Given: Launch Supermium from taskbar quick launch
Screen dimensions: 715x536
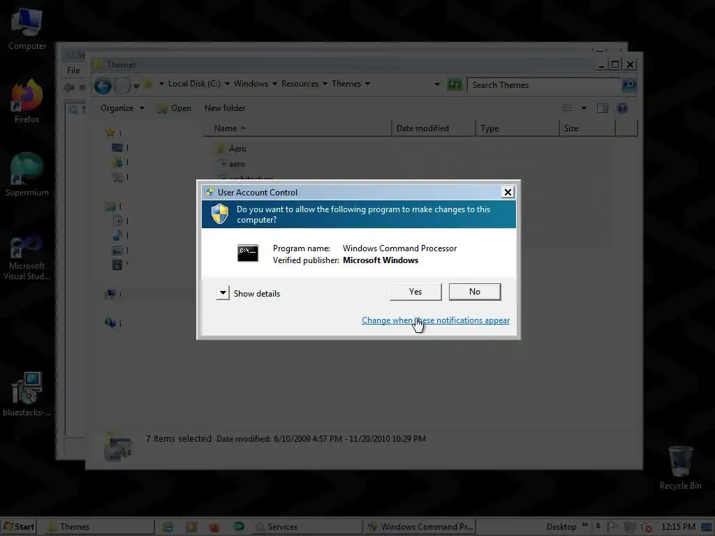Looking at the screenshot, I should 239,527.
